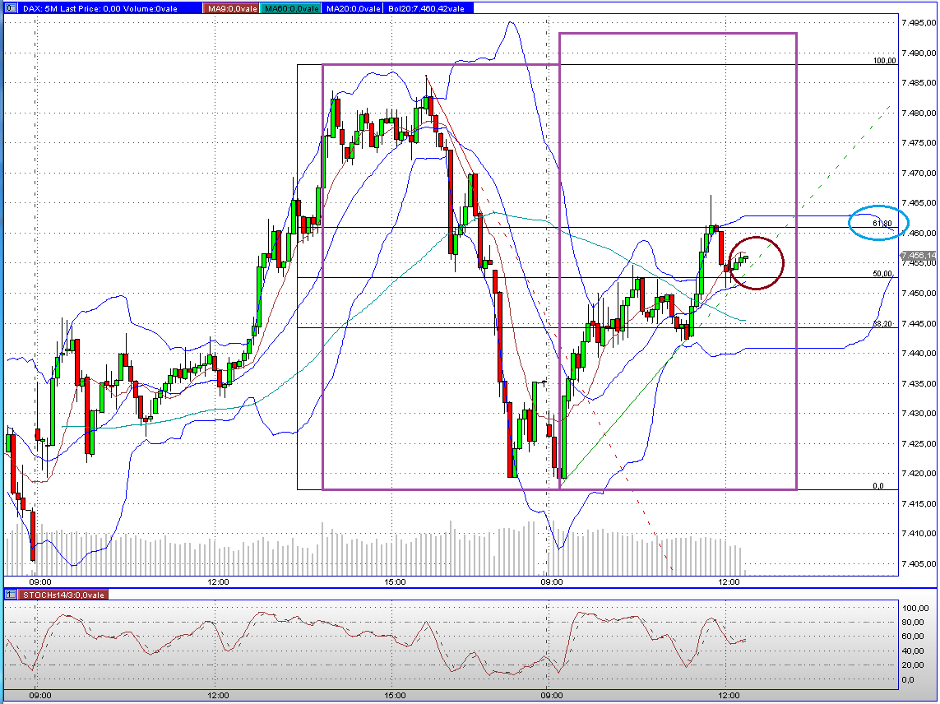
Task: Click the 38,20 Fibonacci retracement label
Action: [x=884, y=324]
